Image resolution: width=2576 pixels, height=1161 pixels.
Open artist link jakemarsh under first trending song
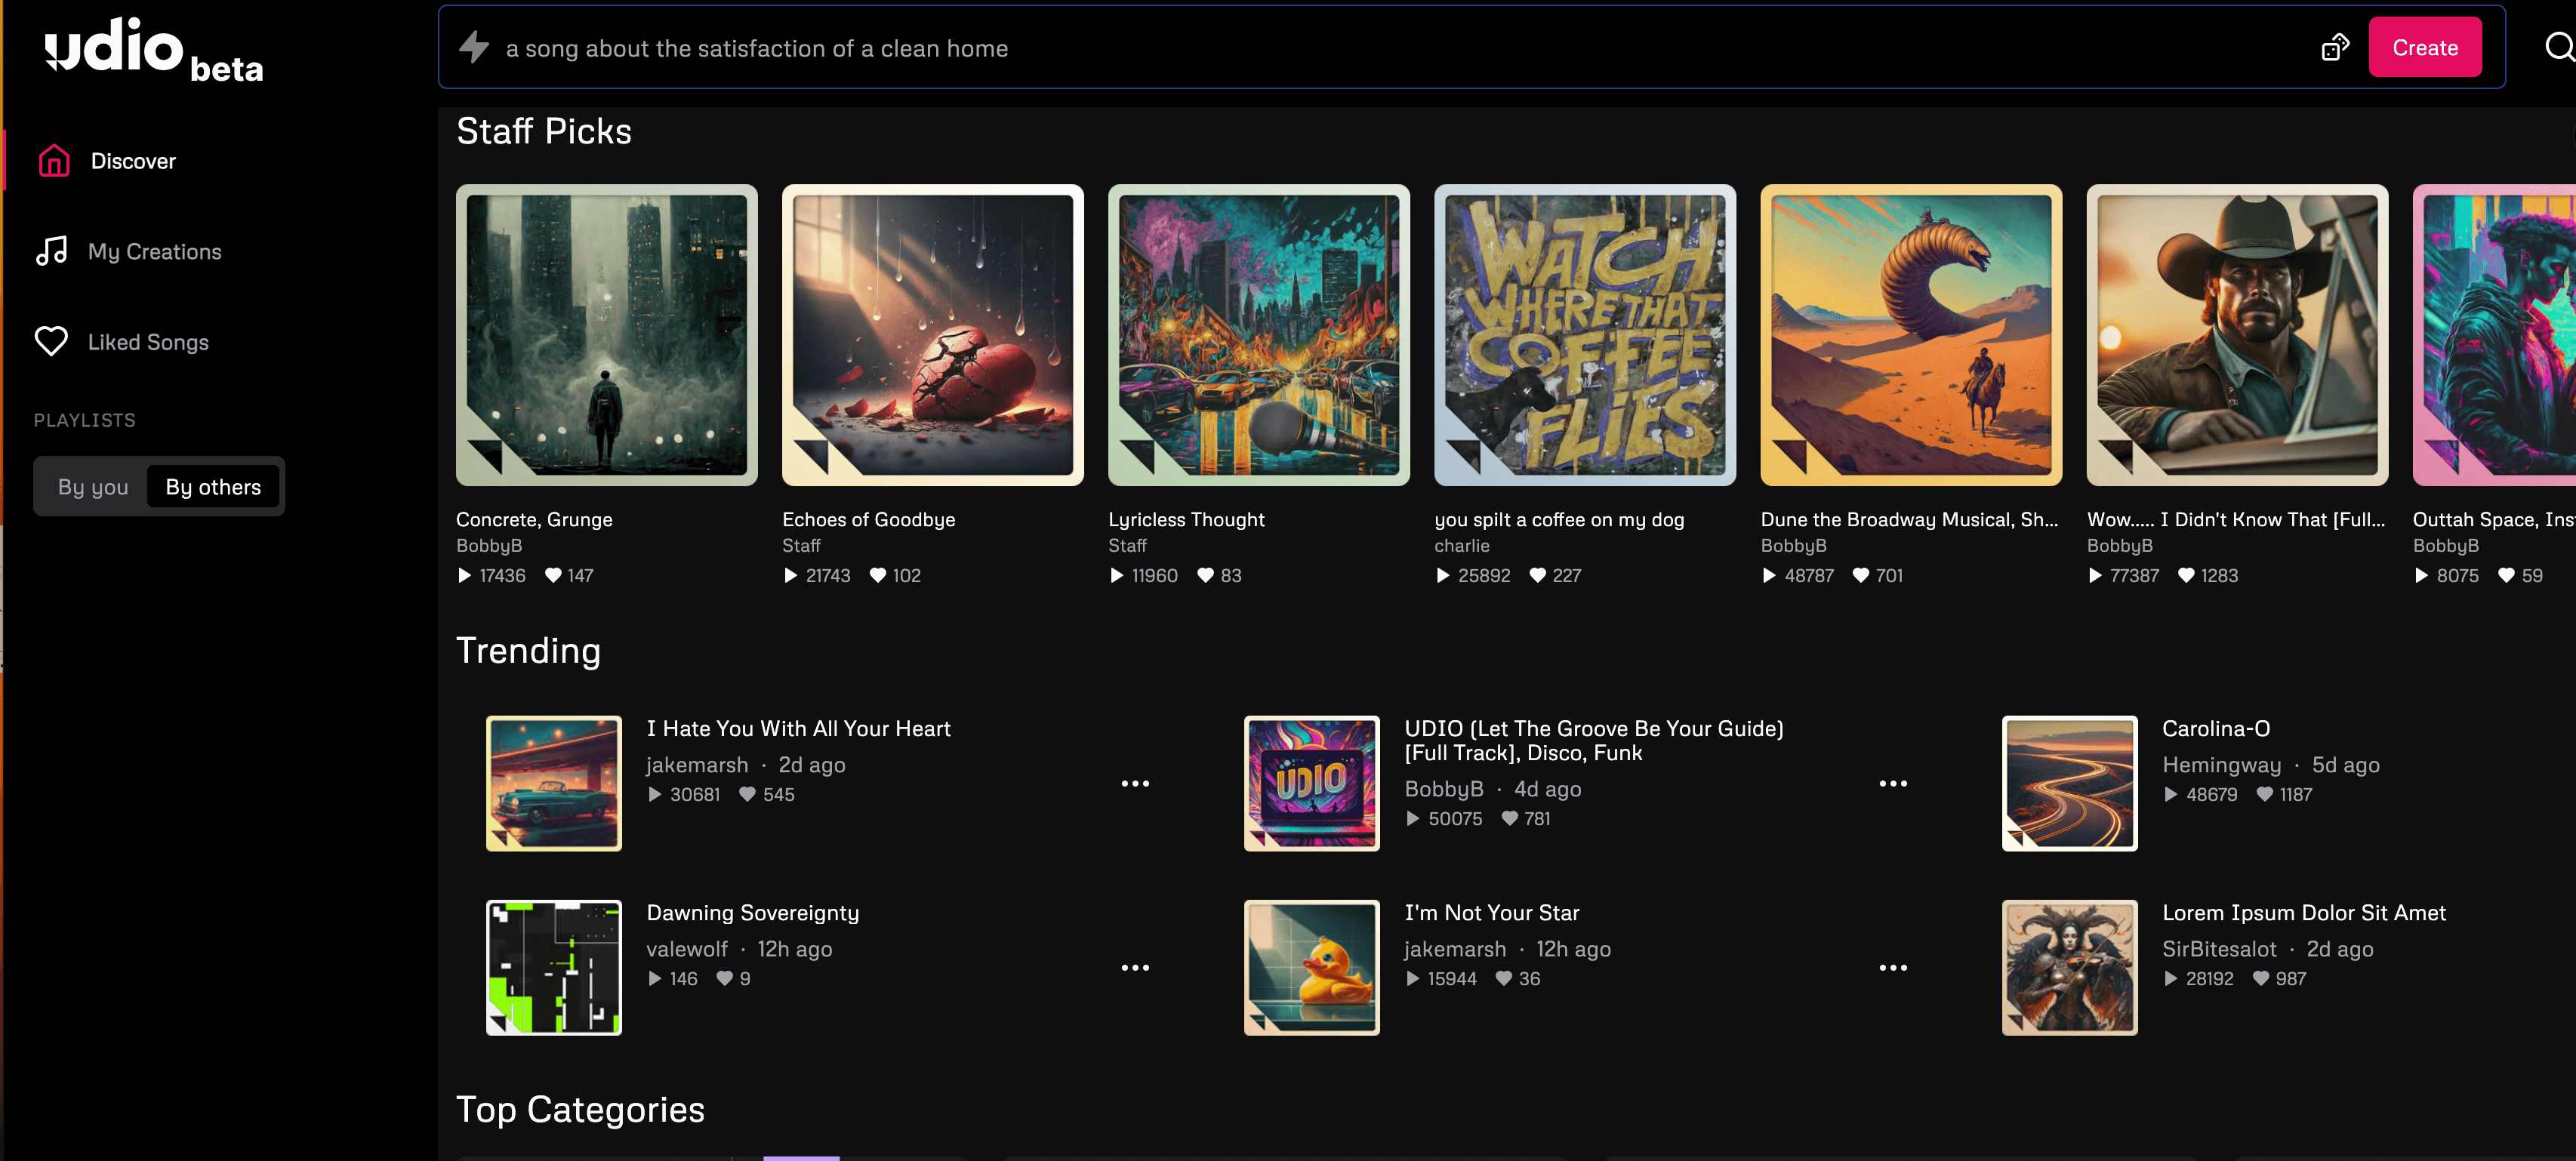(697, 764)
